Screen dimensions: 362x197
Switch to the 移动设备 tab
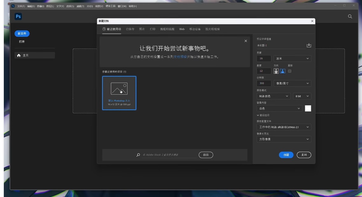click(195, 29)
